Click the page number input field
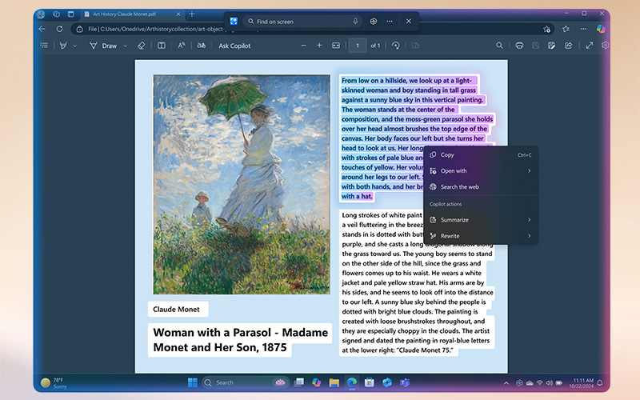 click(x=358, y=46)
